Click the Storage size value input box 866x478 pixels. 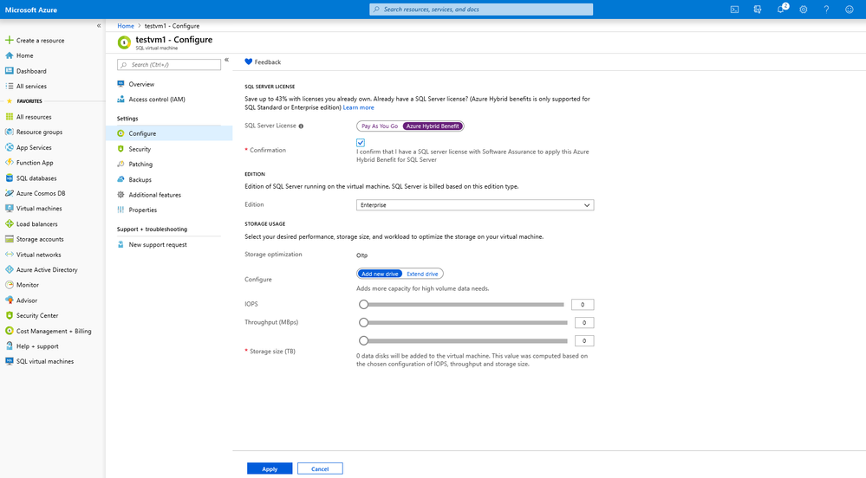click(x=583, y=341)
